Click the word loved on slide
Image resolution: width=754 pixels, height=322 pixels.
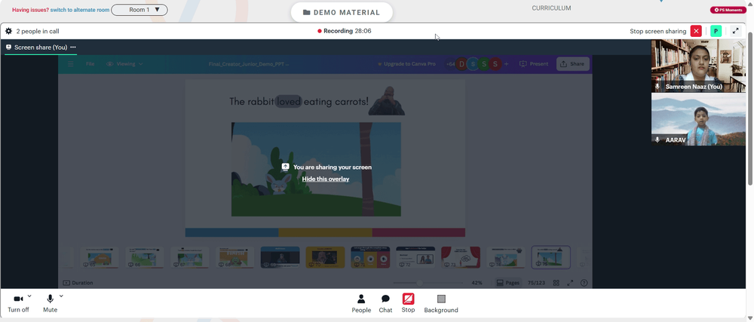coord(289,101)
